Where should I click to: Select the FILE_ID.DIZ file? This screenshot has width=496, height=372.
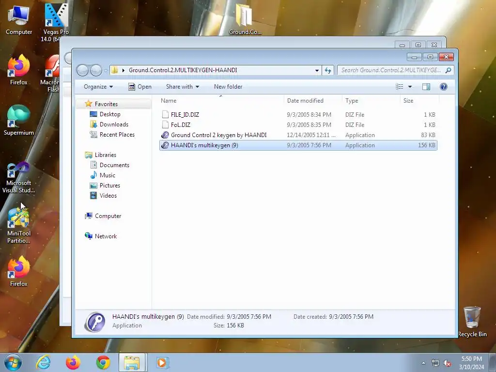[298, 114]
